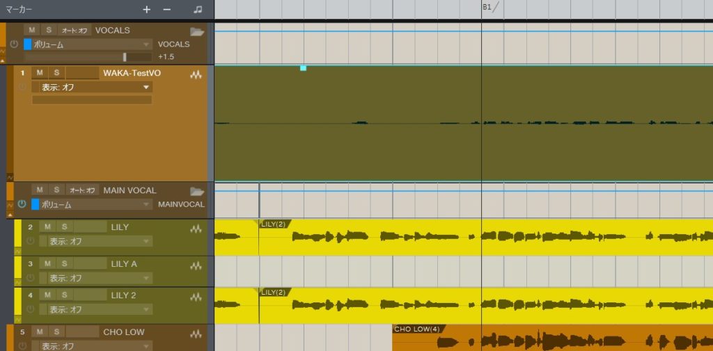Click the cyan automation point on WAKA-TestVO

click(x=304, y=68)
